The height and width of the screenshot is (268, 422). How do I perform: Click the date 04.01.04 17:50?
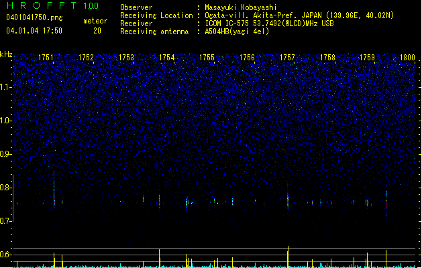tap(34, 31)
